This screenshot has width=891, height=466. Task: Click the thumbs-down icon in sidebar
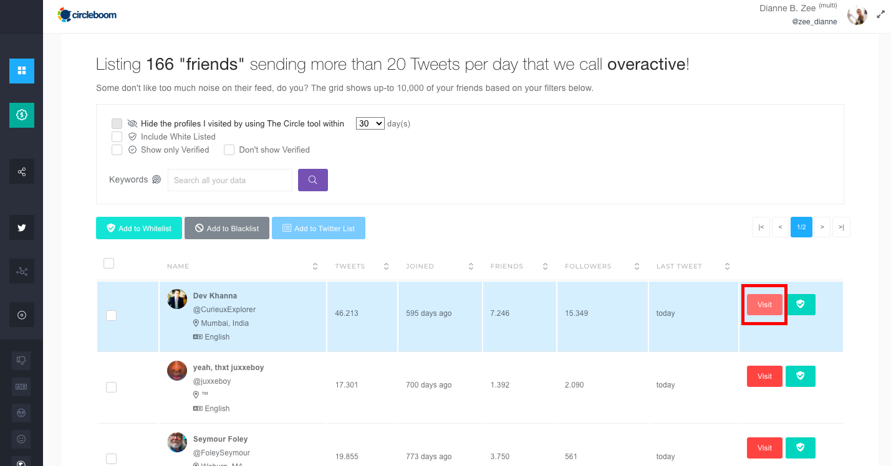pyautogui.click(x=22, y=360)
